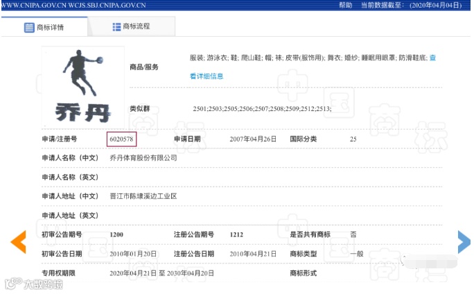Select registration announcement issue 1212
474x294 pixels.
pyautogui.click(x=236, y=235)
